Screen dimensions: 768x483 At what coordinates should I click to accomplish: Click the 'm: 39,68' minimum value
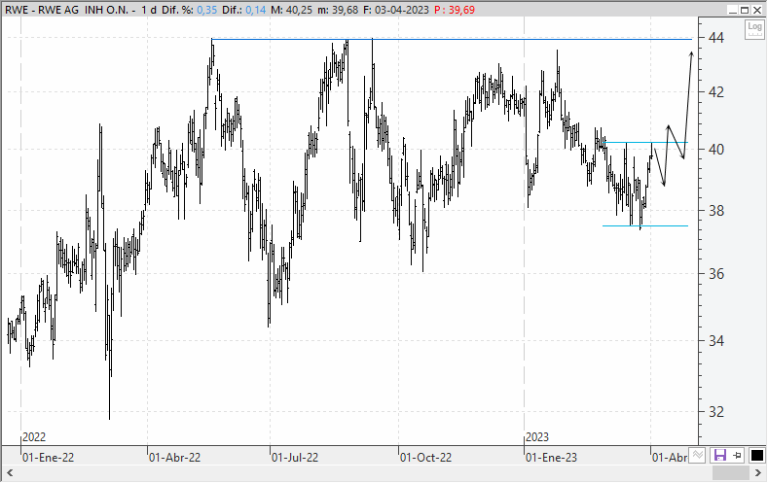click(x=338, y=10)
